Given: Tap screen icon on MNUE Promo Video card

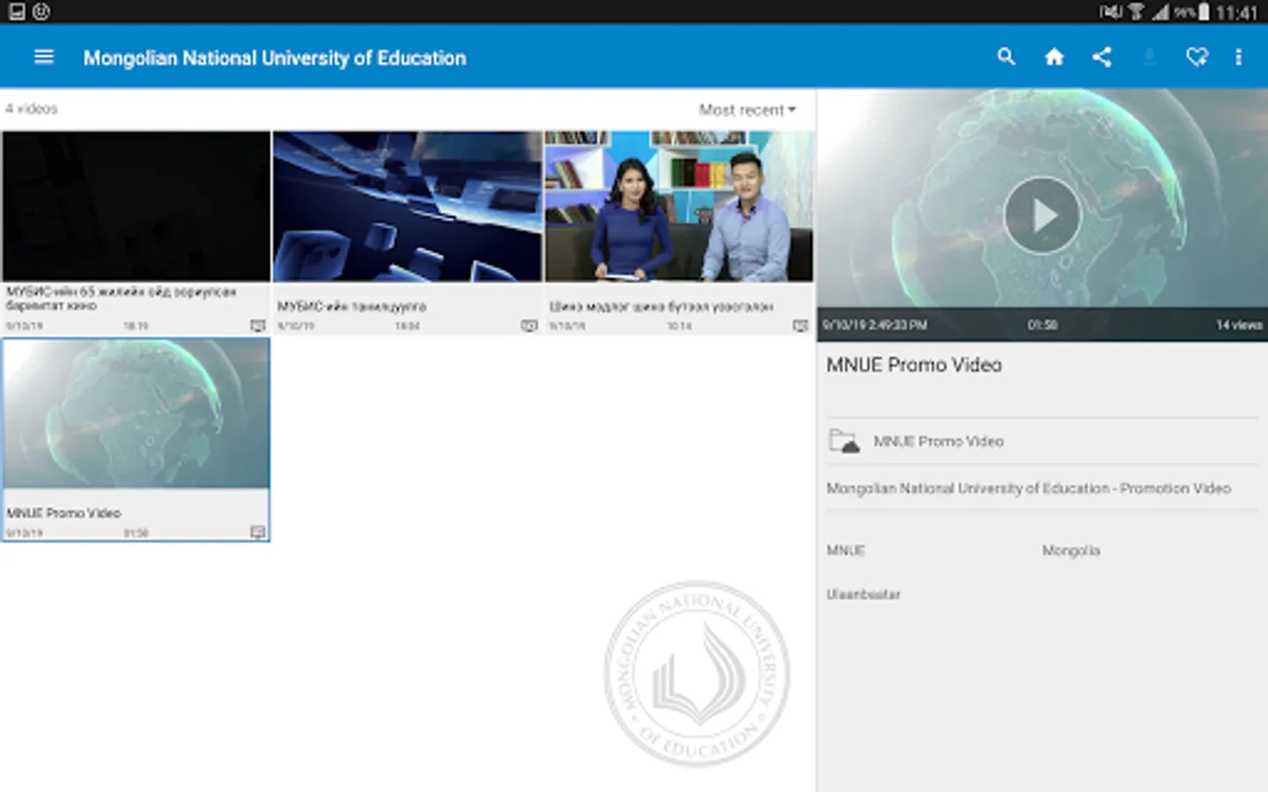Looking at the screenshot, I should (x=257, y=532).
